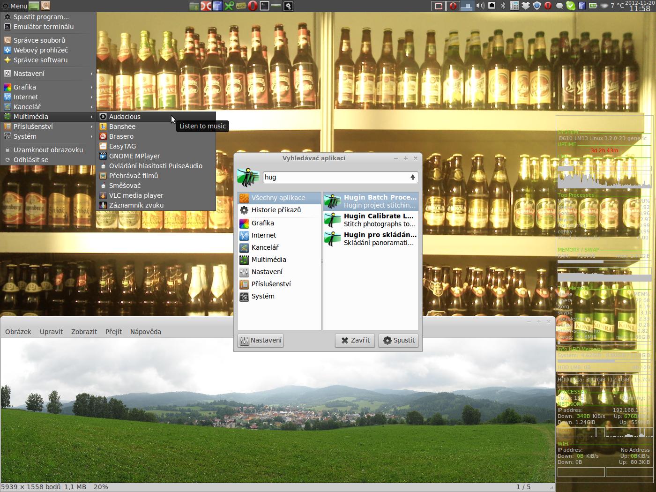Image resolution: width=656 pixels, height=492 pixels.
Task: Click the volume speaker tray icon
Action: 480,6
